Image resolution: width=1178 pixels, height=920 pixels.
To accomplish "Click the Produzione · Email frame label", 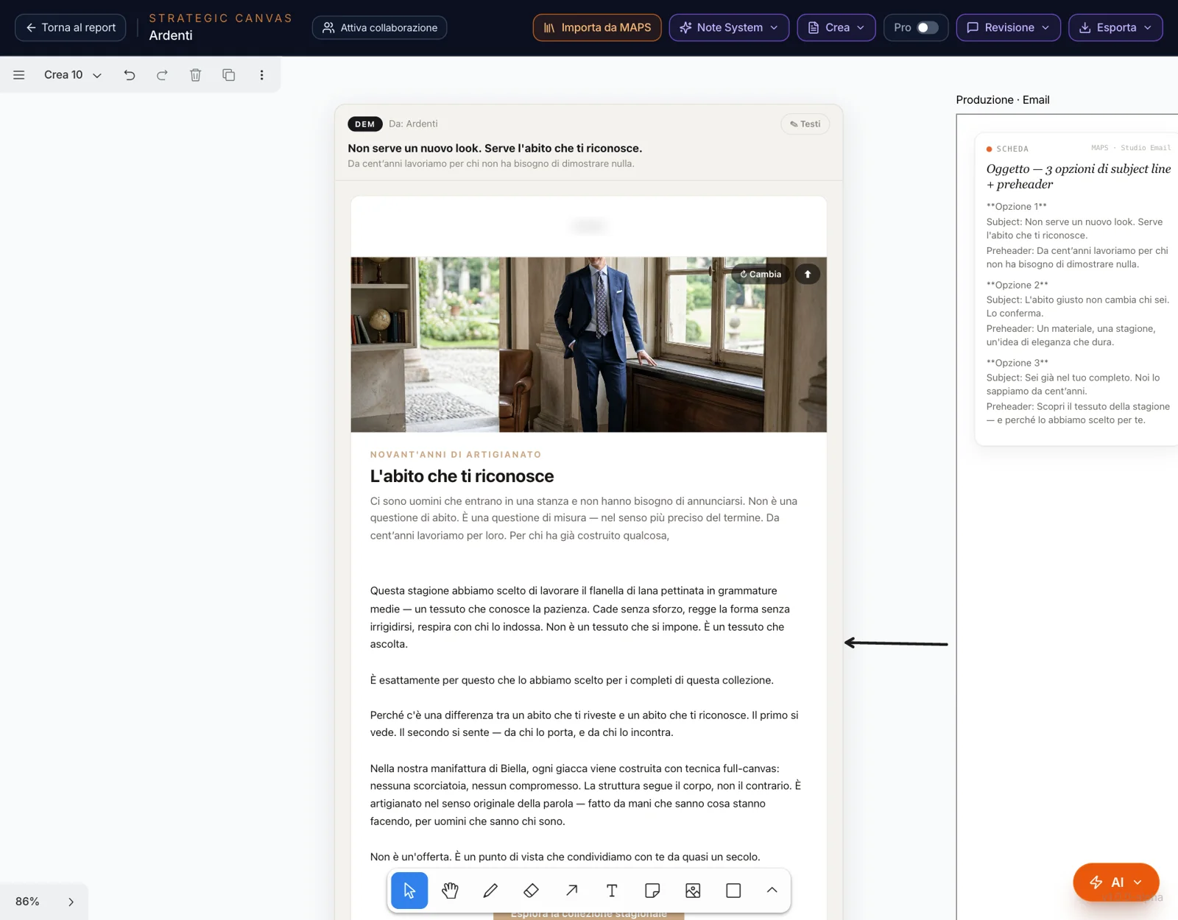I will [x=1002, y=99].
